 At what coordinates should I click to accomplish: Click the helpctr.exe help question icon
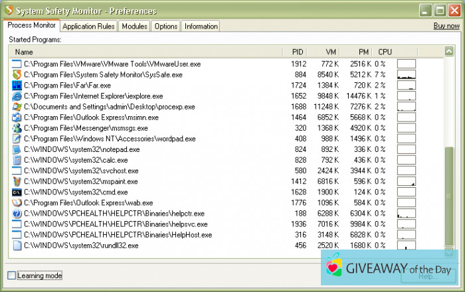point(17,214)
